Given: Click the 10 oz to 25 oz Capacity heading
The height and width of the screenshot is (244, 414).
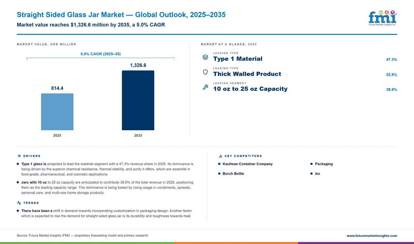Looking at the screenshot, I should pyautogui.click(x=250, y=89).
